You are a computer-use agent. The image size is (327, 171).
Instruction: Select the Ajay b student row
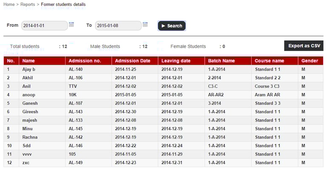163,69
